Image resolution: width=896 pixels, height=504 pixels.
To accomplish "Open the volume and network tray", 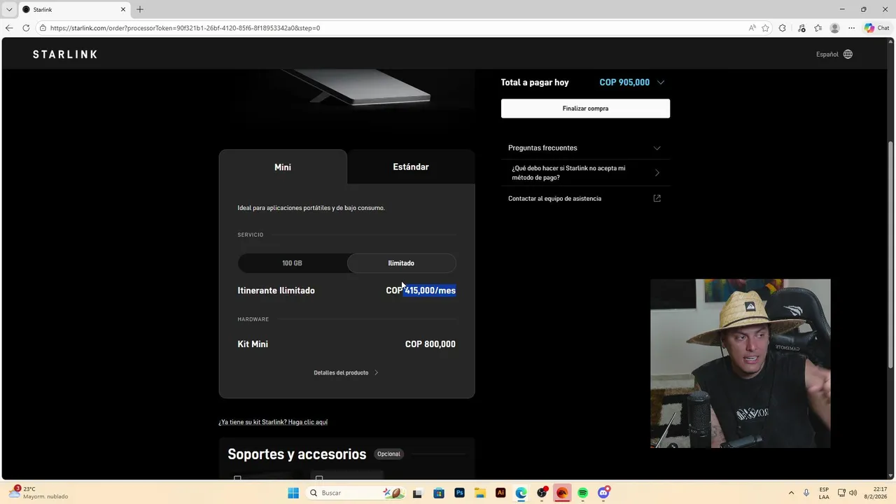I will click(x=848, y=493).
